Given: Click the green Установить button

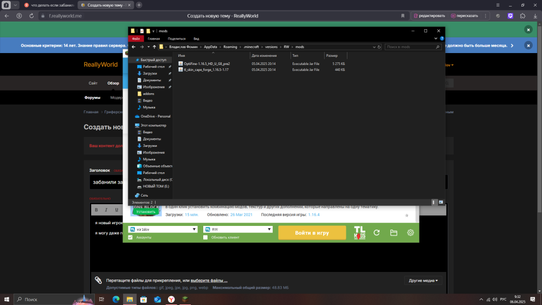Looking at the screenshot, I should click(x=145, y=212).
